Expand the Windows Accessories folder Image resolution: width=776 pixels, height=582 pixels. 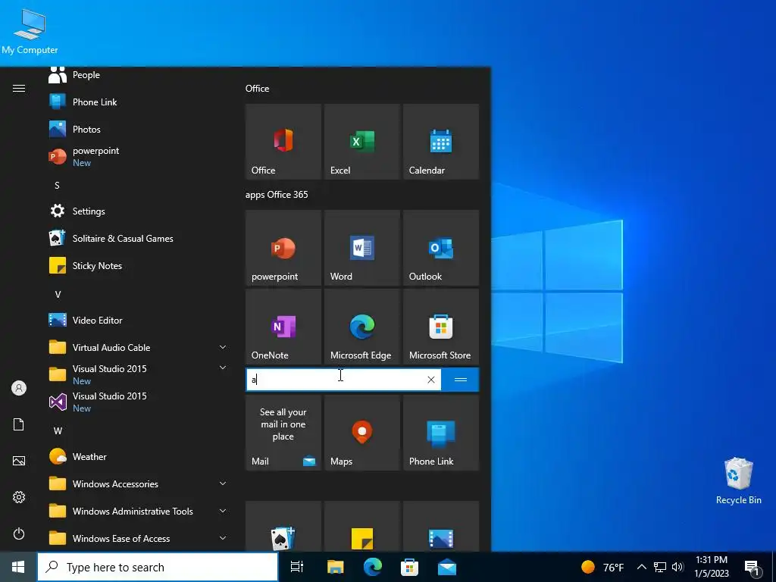point(139,483)
